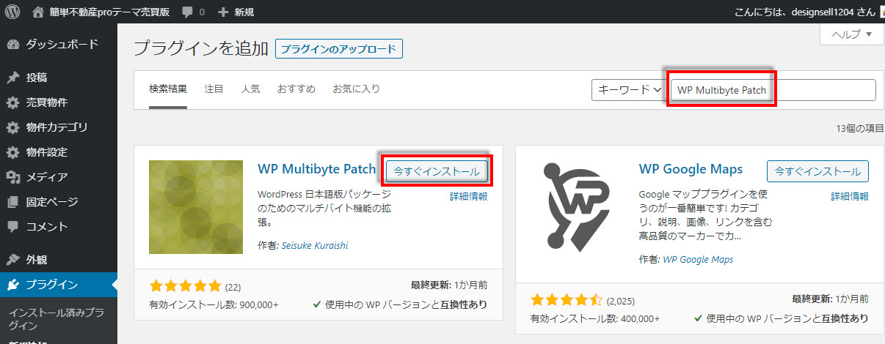Switch to the 人気 tab

250,89
